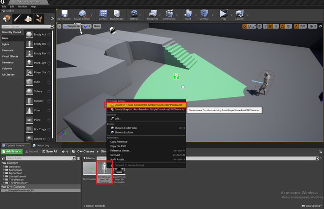Select Show in Folder View menu entry
This screenshot has height=209, width=324.
click(x=125, y=127)
